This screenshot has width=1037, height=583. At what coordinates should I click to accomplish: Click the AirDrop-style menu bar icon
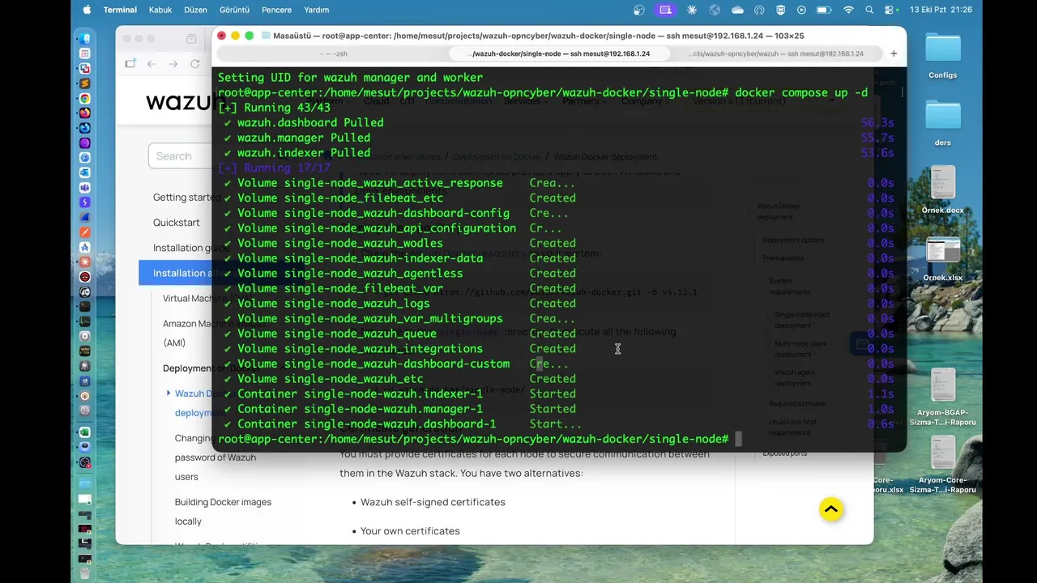(759, 10)
